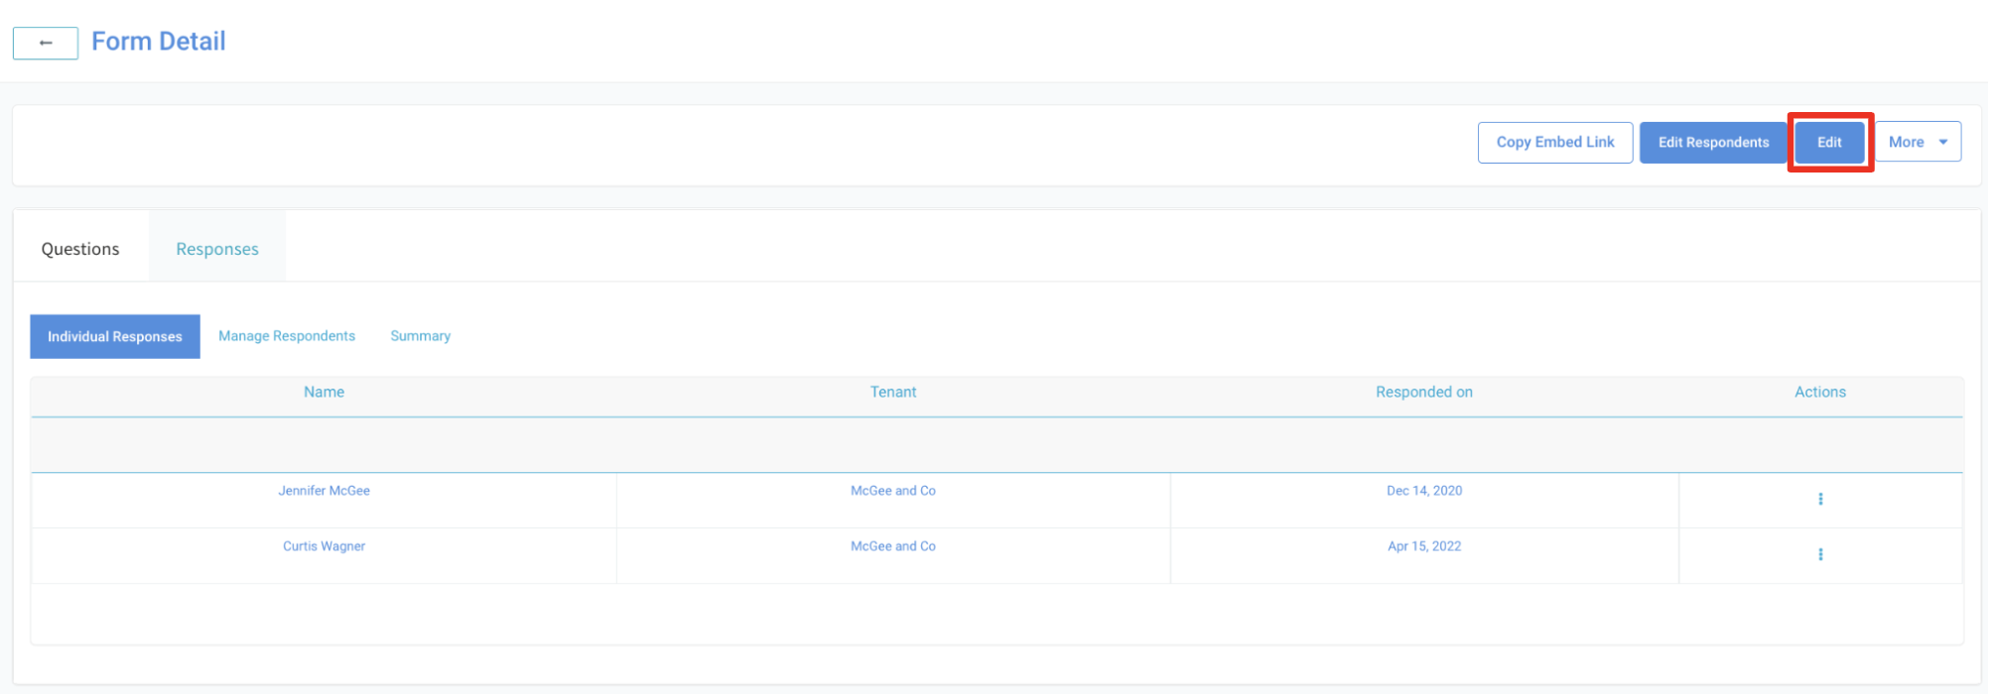View the Summary sub-tab
Screen dimensions: 1993x694
(x=420, y=336)
